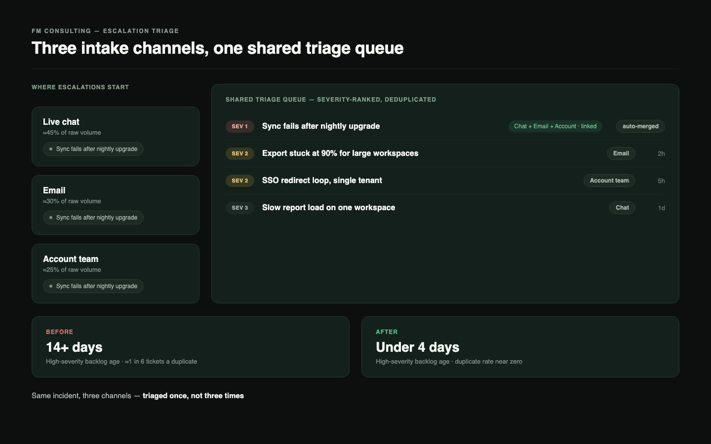Click 'WHERE ESCALATIONS START' heading

[80, 87]
